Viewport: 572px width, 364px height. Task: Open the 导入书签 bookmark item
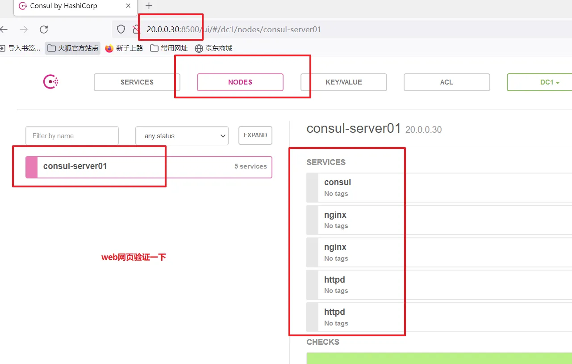(20, 48)
